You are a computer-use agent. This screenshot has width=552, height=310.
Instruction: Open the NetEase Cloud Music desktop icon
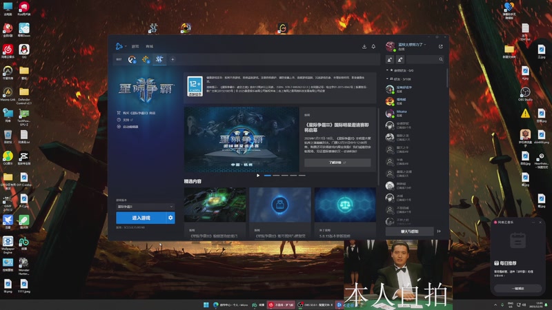pyautogui.click(x=8, y=51)
